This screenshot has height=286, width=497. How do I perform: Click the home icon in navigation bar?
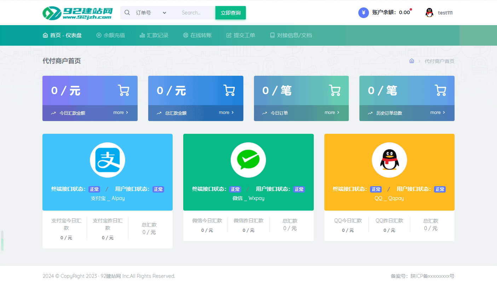click(45, 35)
